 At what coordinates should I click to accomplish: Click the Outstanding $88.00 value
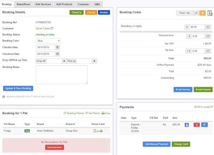click(x=207, y=78)
